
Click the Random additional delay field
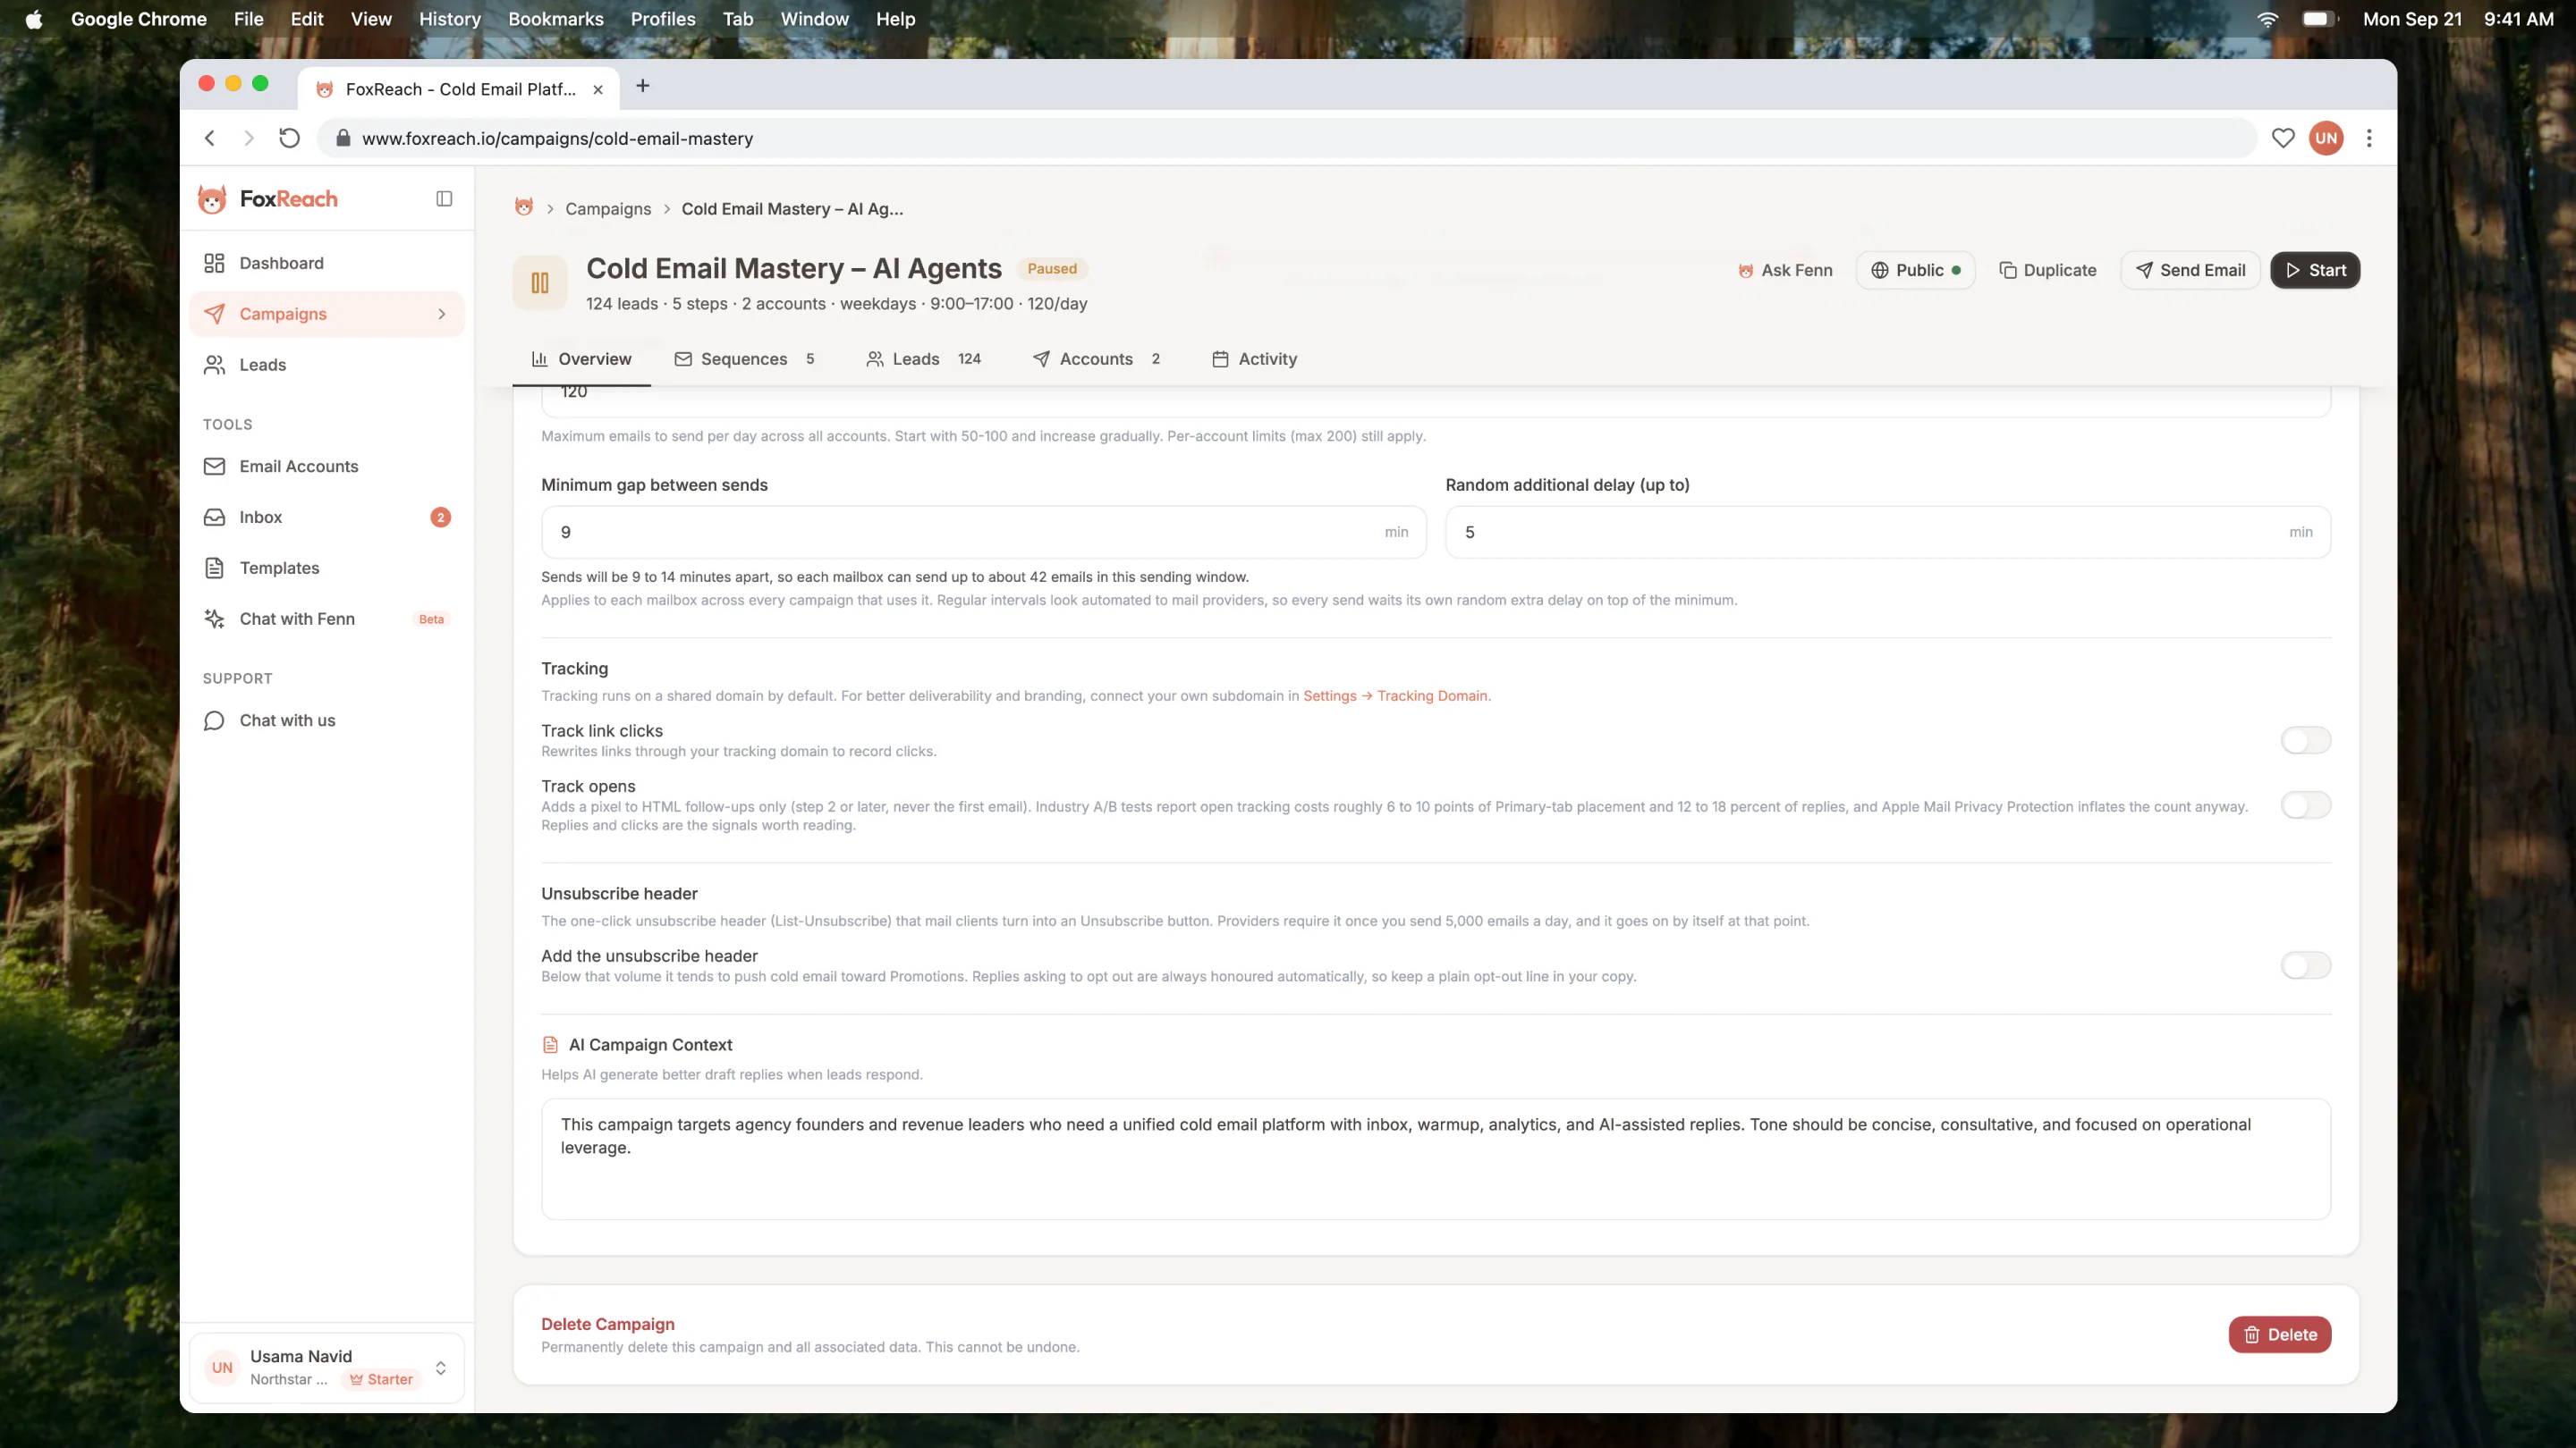pyautogui.click(x=1888, y=532)
